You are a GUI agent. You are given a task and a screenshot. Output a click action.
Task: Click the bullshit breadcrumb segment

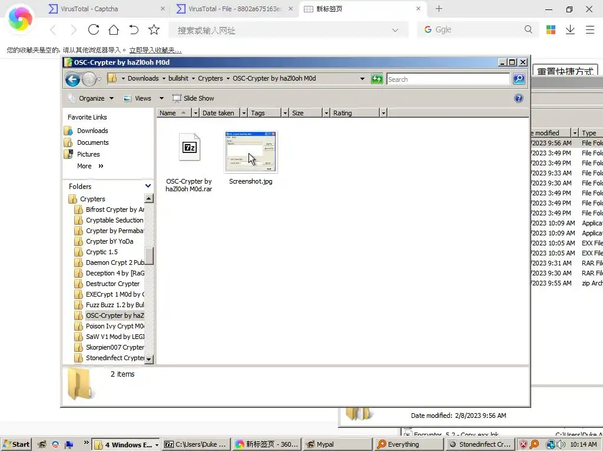(x=178, y=78)
